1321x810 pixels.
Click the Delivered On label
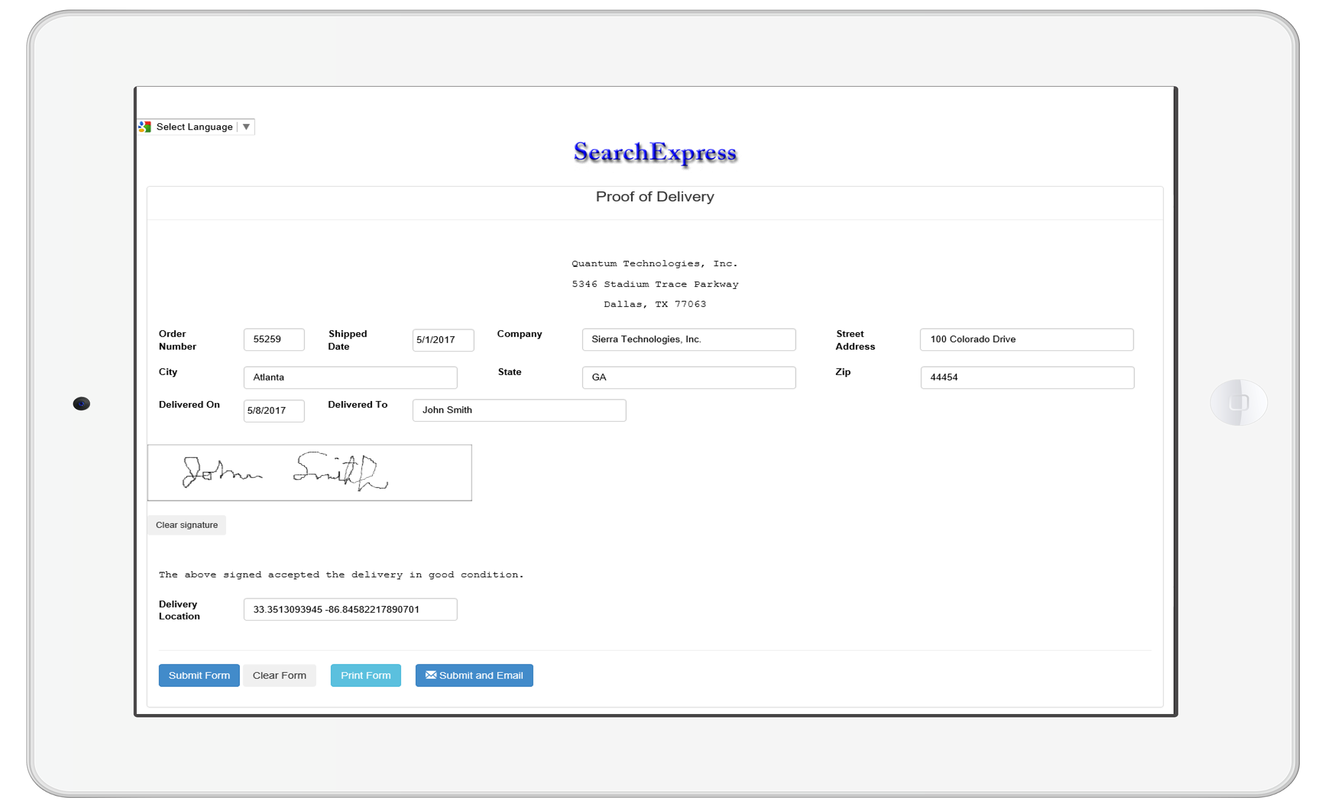coord(190,405)
